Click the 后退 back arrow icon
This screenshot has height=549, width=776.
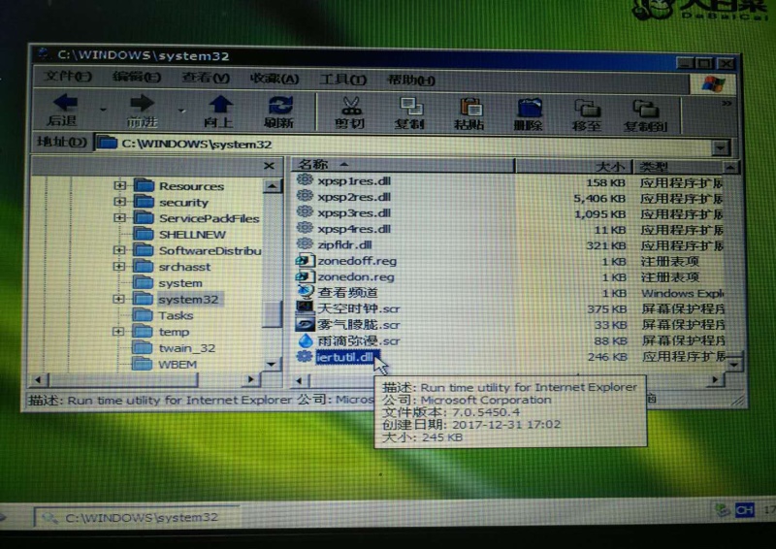pos(65,103)
